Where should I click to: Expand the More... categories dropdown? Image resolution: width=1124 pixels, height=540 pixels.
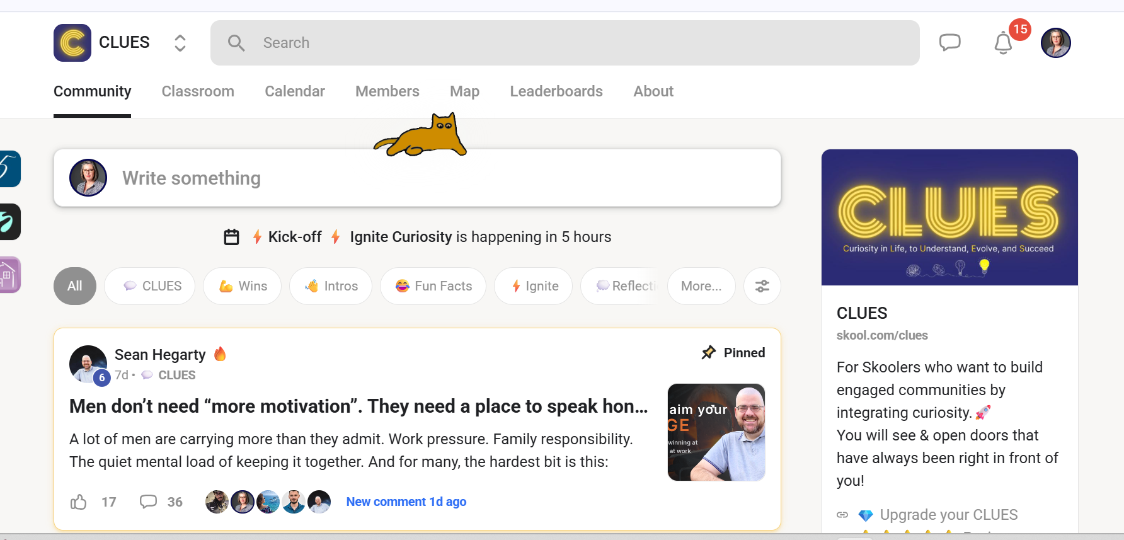pyautogui.click(x=701, y=286)
